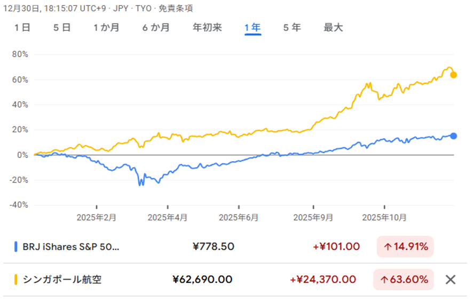Viewport: 474px width, 301px height.
Task: Click the yellow endpoint dot on chart
Action: tap(454, 75)
